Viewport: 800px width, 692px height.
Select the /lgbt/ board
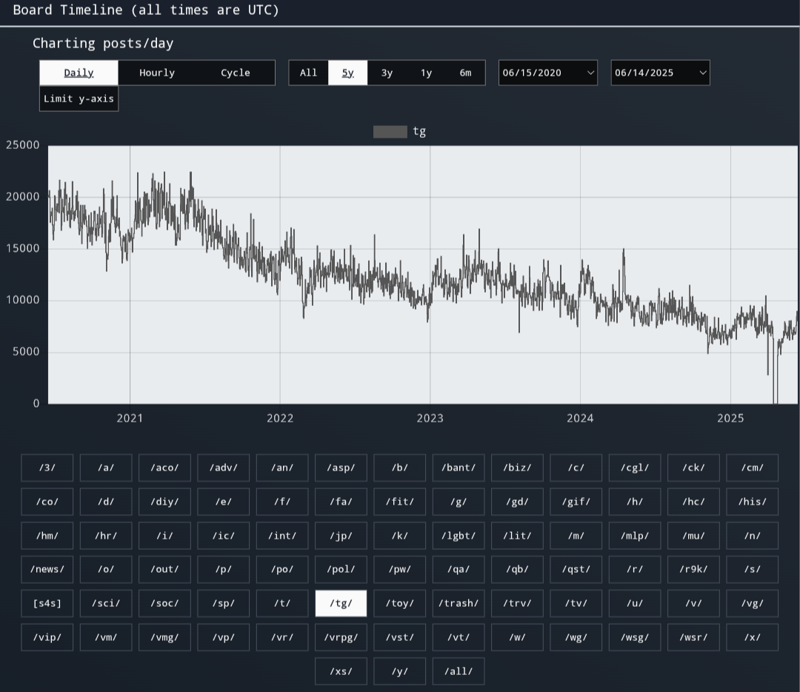(459, 536)
